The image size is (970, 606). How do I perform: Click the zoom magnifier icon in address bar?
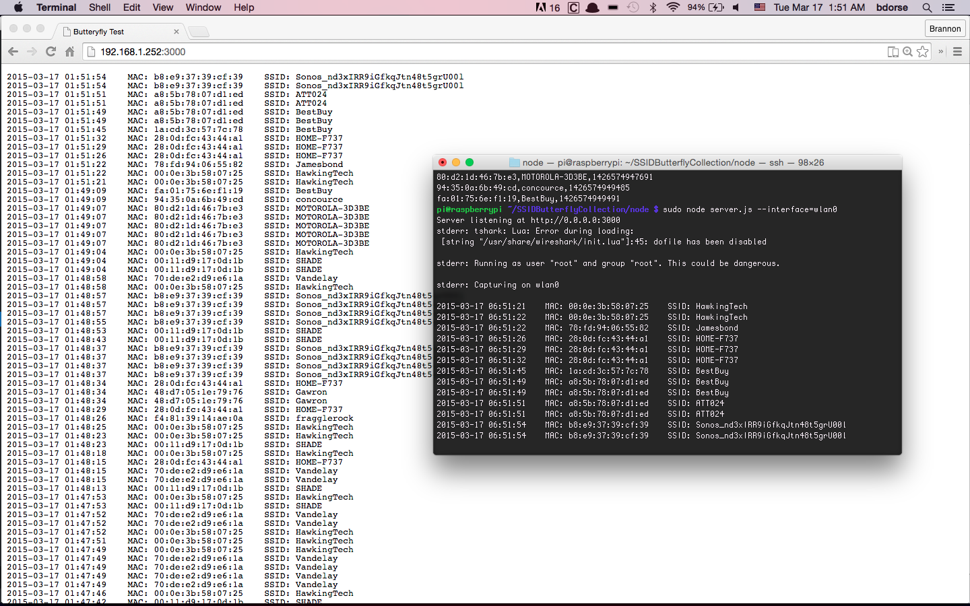point(908,52)
